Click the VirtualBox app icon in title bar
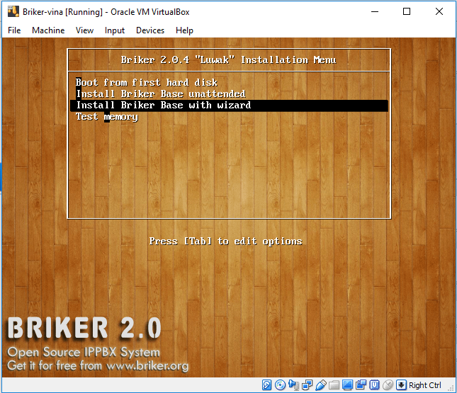The width and height of the screenshot is (457, 393). click(x=13, y=11)
